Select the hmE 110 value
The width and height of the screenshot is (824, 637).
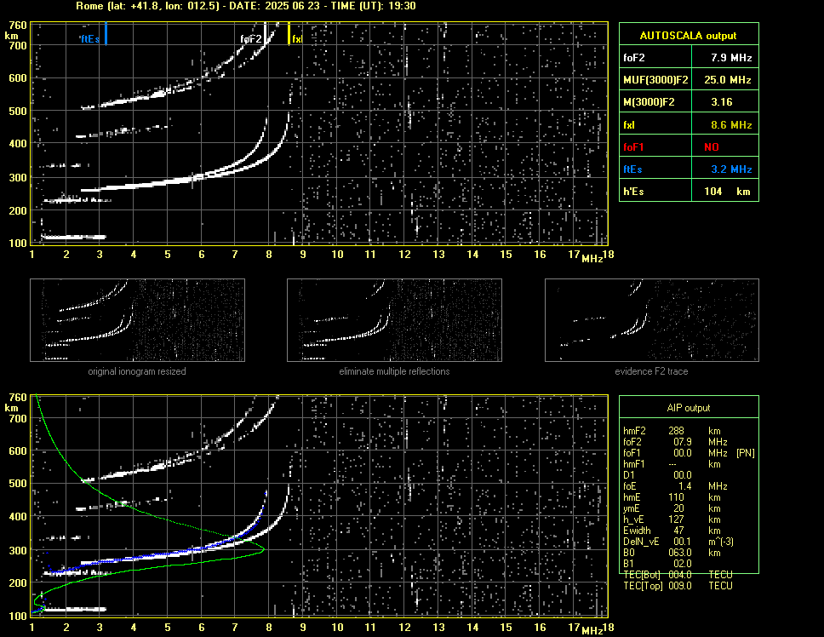click(677, 497)
